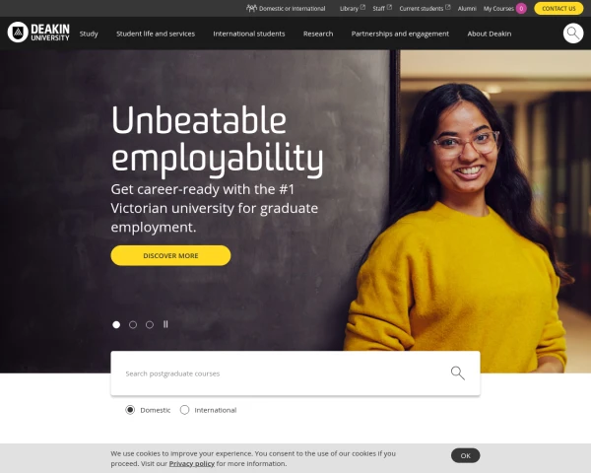Jump to third carousel slide dot
The height and width of the screenshot is (473, 591).
pyautogui.click(x=150, y=324)
